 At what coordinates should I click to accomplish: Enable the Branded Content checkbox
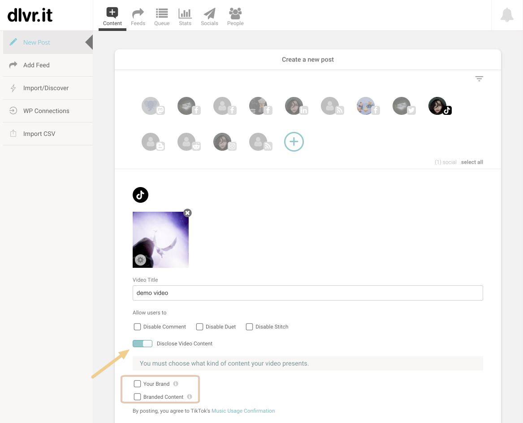point(137,397)
